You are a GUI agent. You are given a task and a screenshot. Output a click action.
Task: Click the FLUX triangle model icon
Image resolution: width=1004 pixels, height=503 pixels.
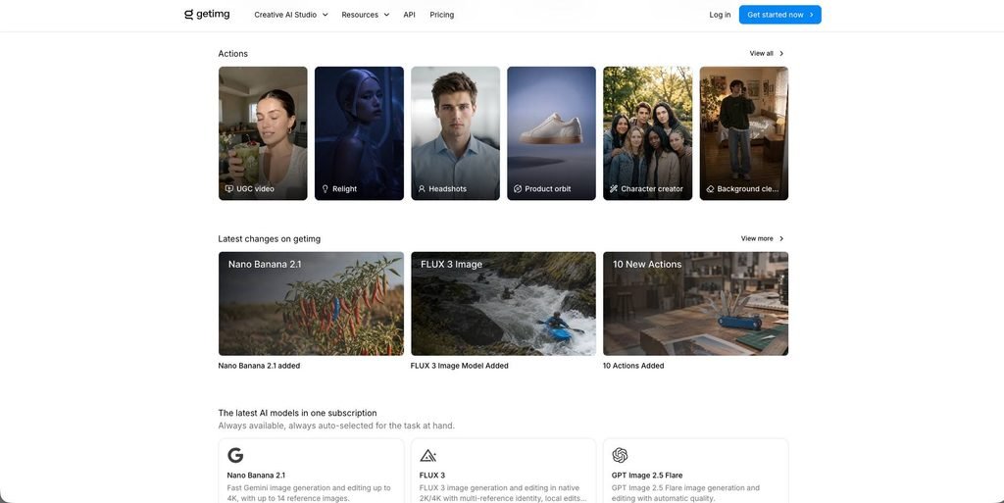(x=427, y=456)
